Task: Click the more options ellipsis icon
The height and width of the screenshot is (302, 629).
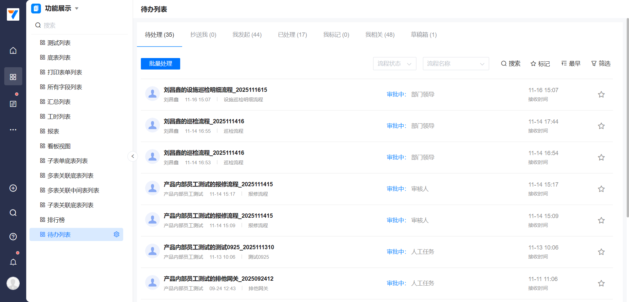Action: (13, 130)
